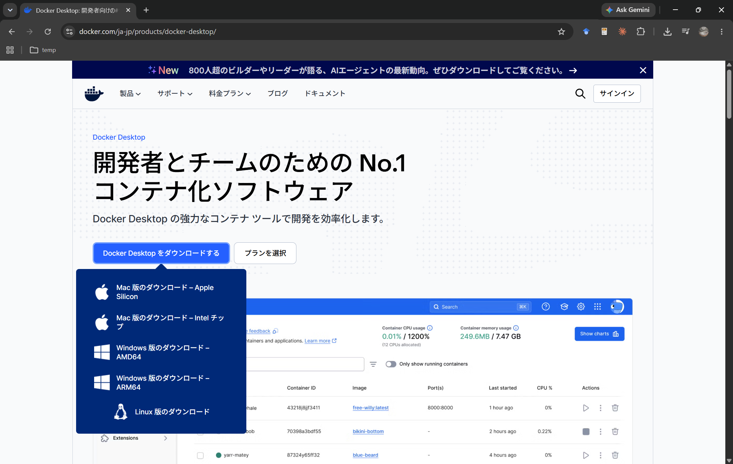Expand the 製品 menu
This screenshot has width=733, height=464.
[130, 94]
